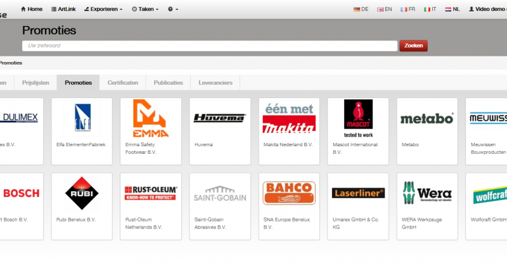
Task: Click the Rust-Oleum logo
Action: 151,193
